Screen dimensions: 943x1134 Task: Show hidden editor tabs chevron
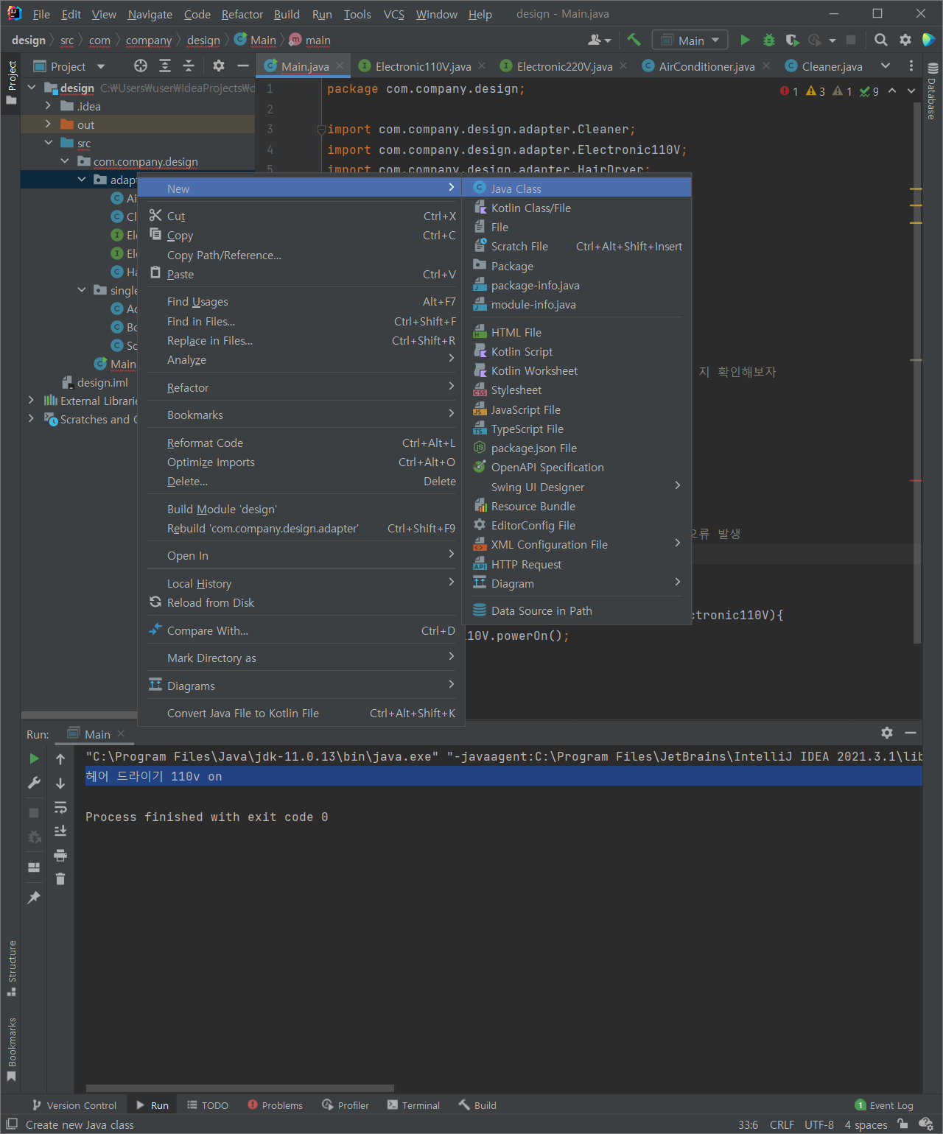click(x=886, y=66)
